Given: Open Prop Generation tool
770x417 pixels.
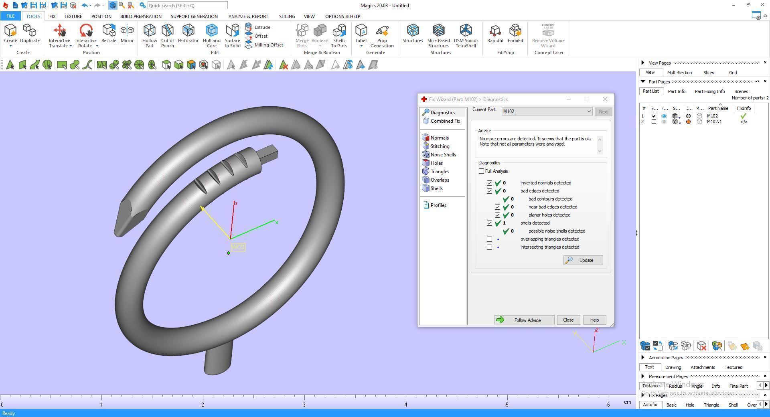Looking at the screenshot, I should [x=382, y=35].
